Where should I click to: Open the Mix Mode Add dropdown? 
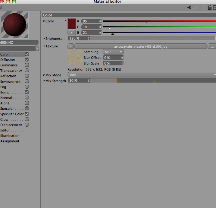tap(142, 75)
